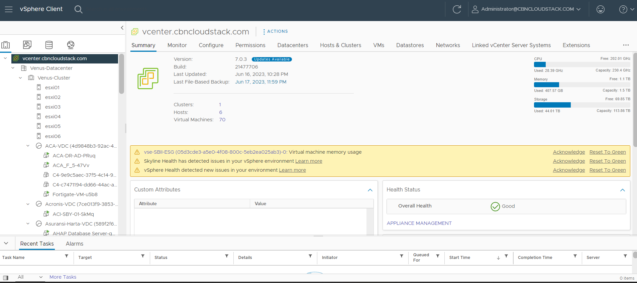
Task: Filter the Task Name column
Action: coord(67,256)
